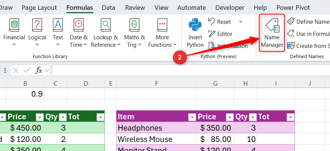This screenshot has width=330, height=151.
Task: Open the Developer tab
Action: (x=230, y=8)
